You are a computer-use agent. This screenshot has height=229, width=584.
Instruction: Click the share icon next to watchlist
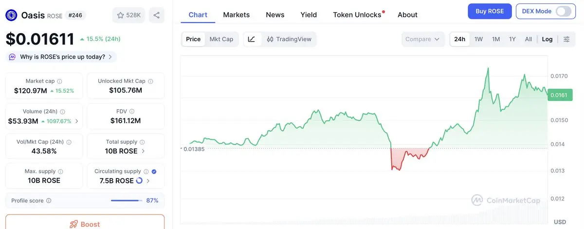(157, 16)
